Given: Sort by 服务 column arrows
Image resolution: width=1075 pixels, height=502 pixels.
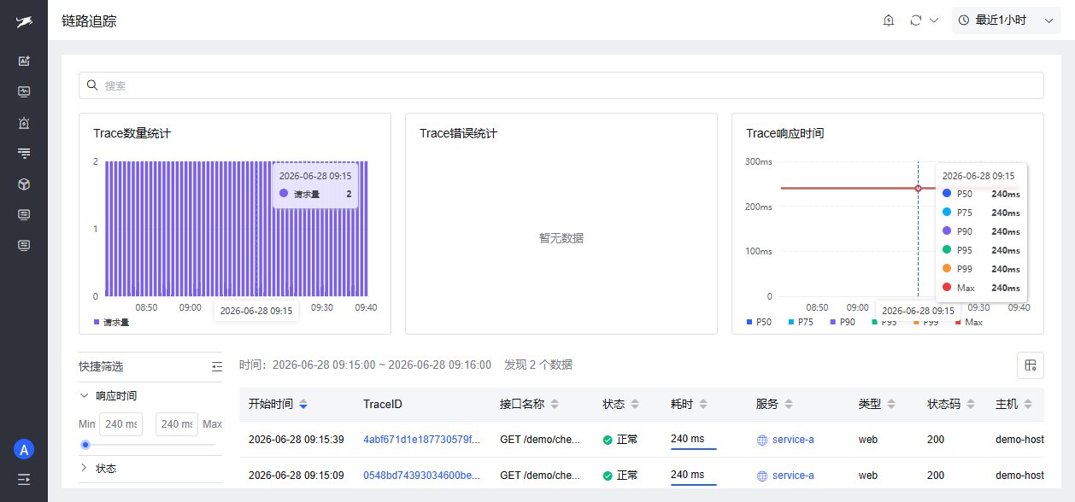Looking at the screenshot, I should 789,404.
